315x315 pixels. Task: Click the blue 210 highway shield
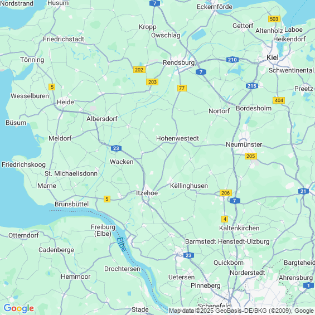point(232,60)
